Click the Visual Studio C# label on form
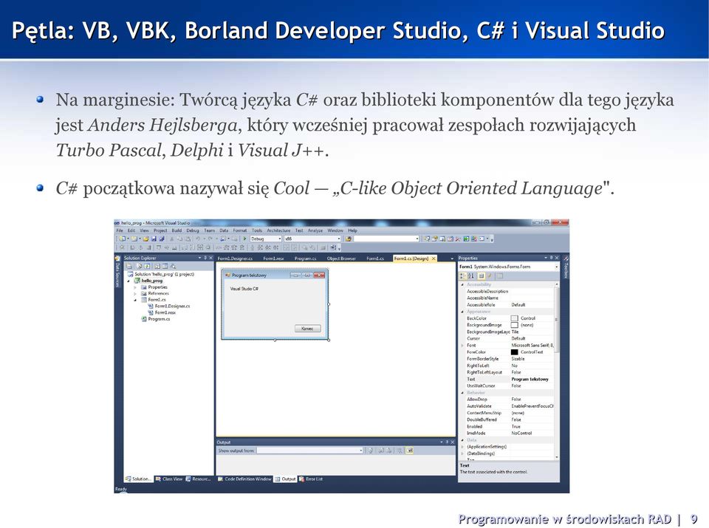Viewport: 709px width, 528px height. 244,289
